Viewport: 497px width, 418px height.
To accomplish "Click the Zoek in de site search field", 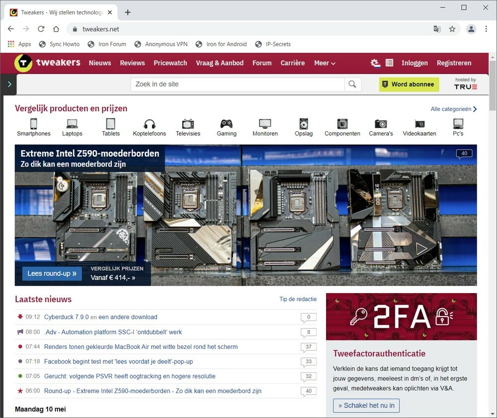I will 238,84.
